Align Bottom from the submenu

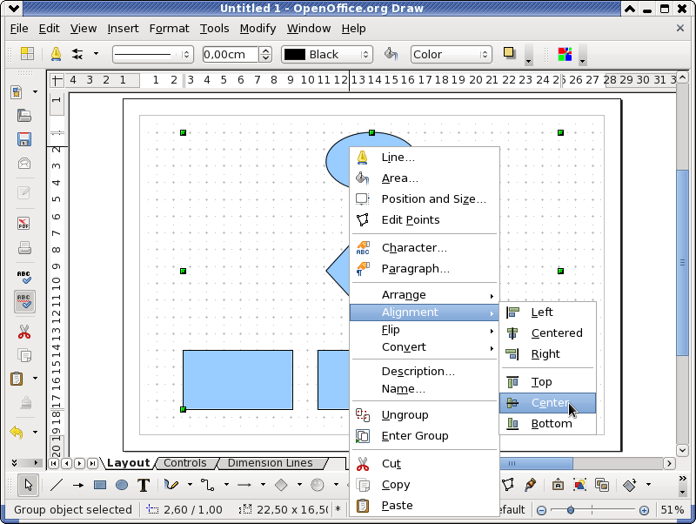(548, 424)
